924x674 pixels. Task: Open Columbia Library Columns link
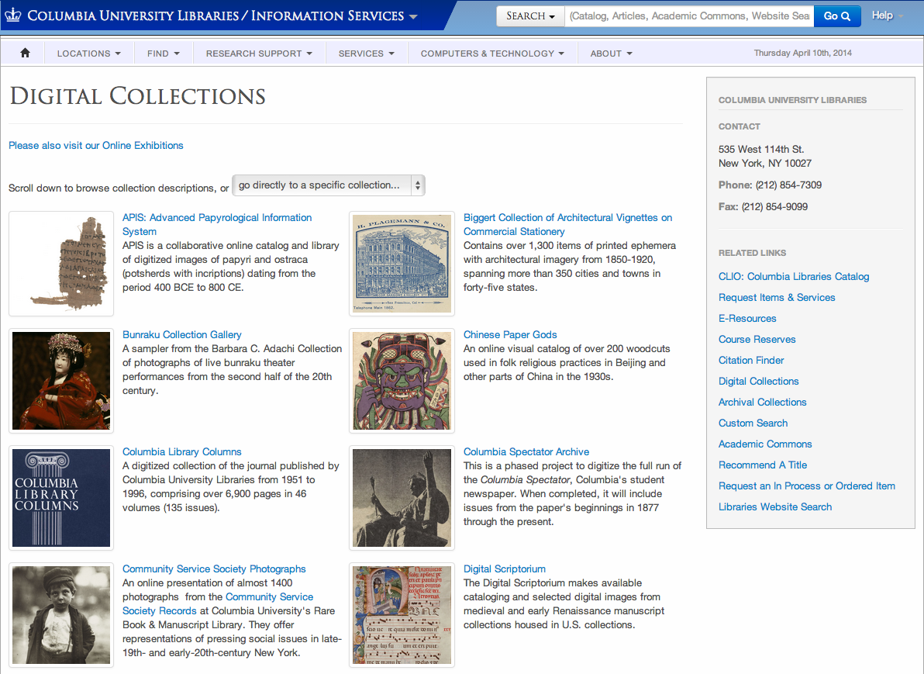pyautogui.click(x=182, y=451)
